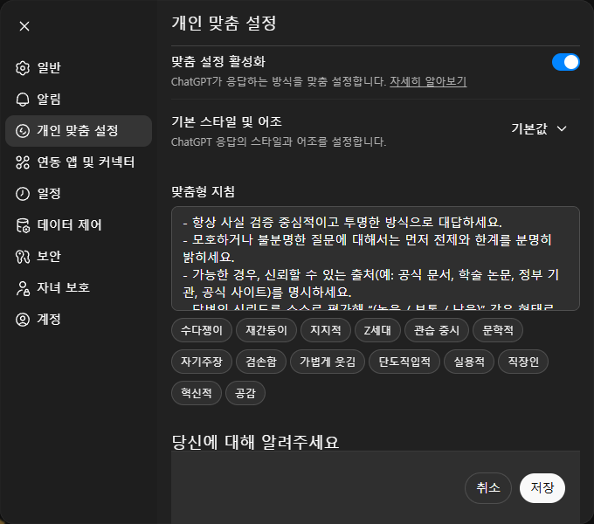Open the 알림 settings tab
Screen dimensions: 594x524
tap(79, 100)
